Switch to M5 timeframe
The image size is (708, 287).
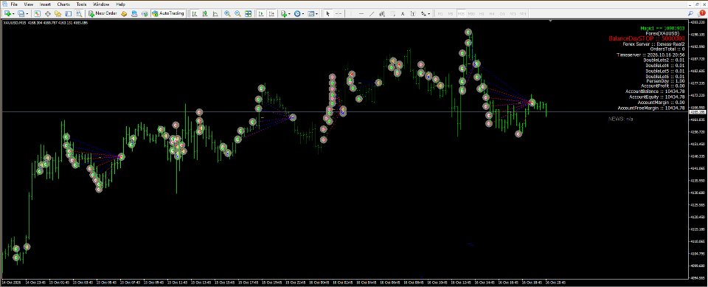(450, 13)
